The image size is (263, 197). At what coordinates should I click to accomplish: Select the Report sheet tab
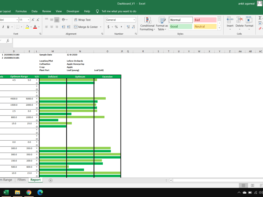pos(35,180)
